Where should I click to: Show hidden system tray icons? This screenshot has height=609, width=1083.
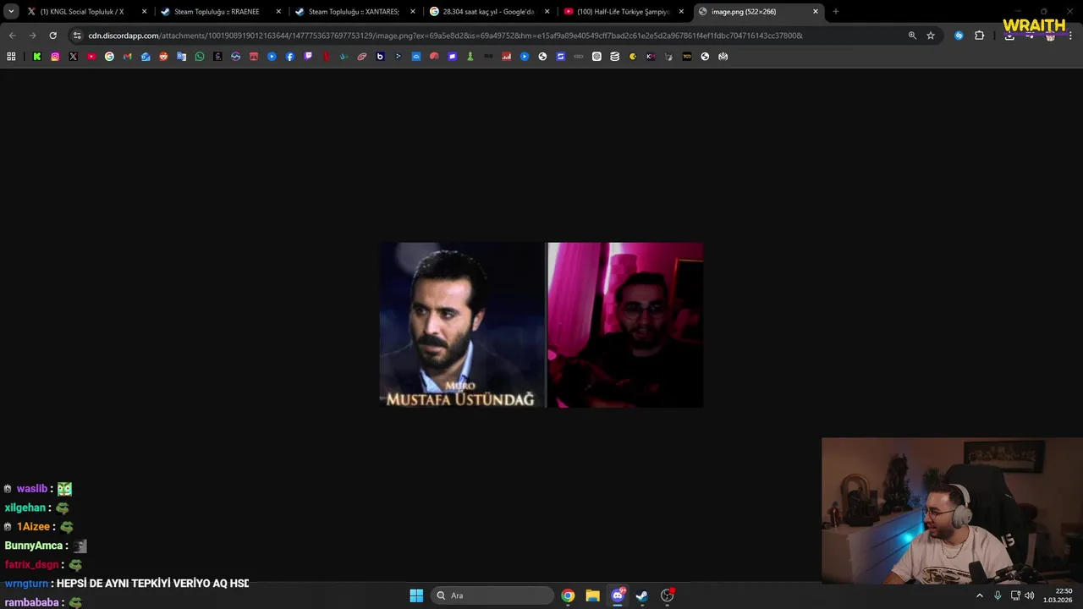pos(980,595)
